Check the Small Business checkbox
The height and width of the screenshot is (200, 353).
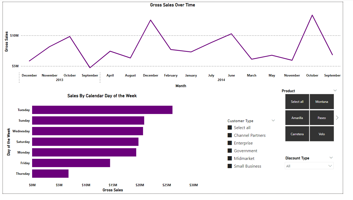pyautogui.click(x=229, y=166)
